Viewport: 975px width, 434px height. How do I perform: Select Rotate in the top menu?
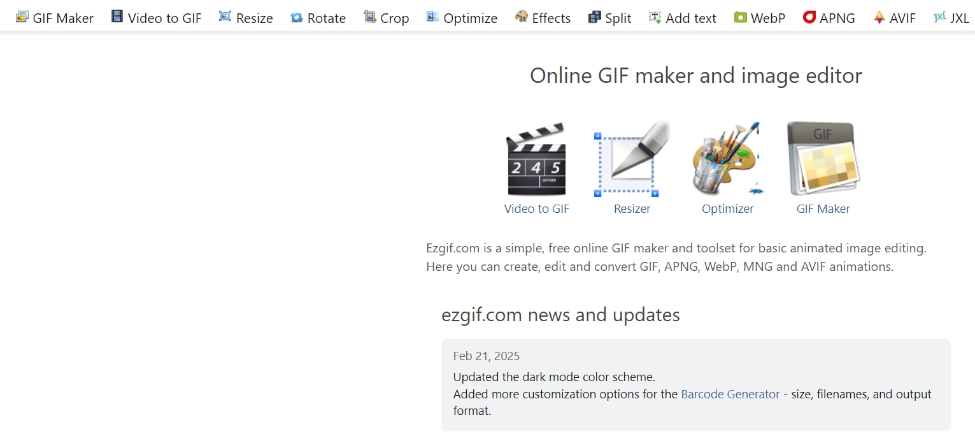coord(327,18)
